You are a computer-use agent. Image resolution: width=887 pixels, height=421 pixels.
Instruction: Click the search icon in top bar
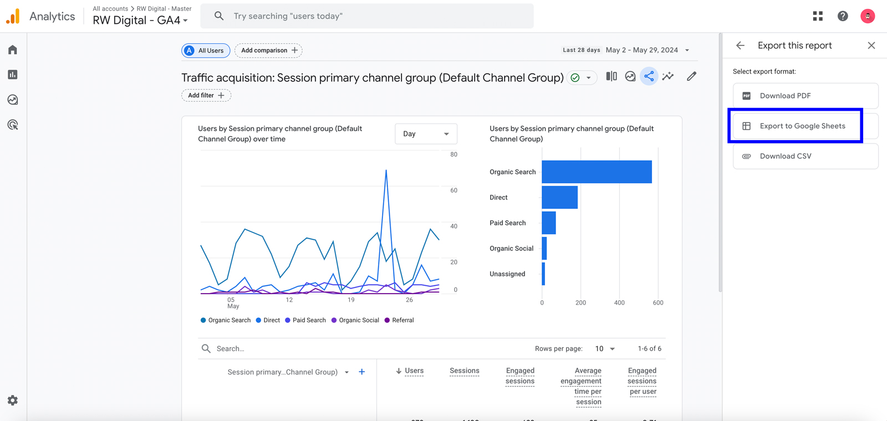[219, 16]
